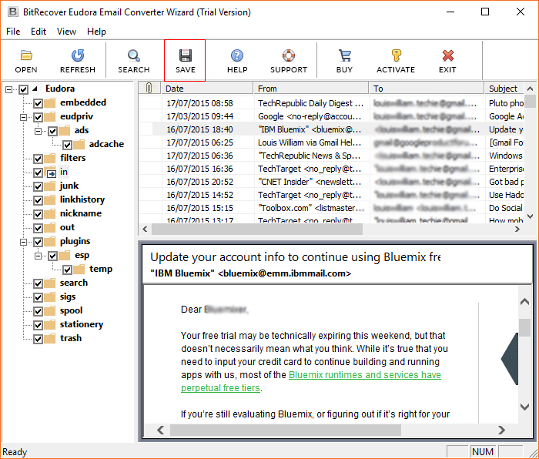Sort emails by From column header
The image size is (539, 459).
coord(311,89)
